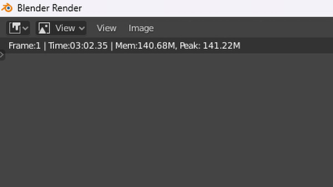333x187 pixels.
Task: Open the View mode dropdown selector
Action: (61, 28)
